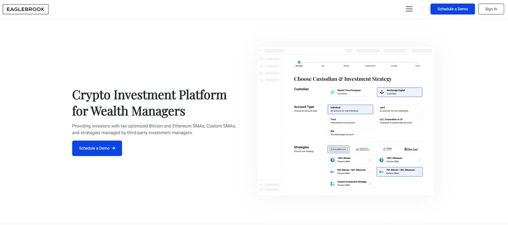Select the Trust account type
The image size is (508, 225).
pyautogui.click(x=351, y=121)
